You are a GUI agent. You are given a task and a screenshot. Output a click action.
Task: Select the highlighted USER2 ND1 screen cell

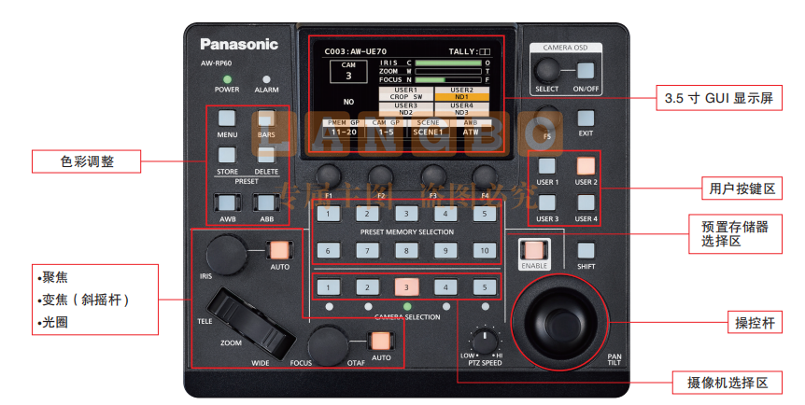tap(461, 93)
